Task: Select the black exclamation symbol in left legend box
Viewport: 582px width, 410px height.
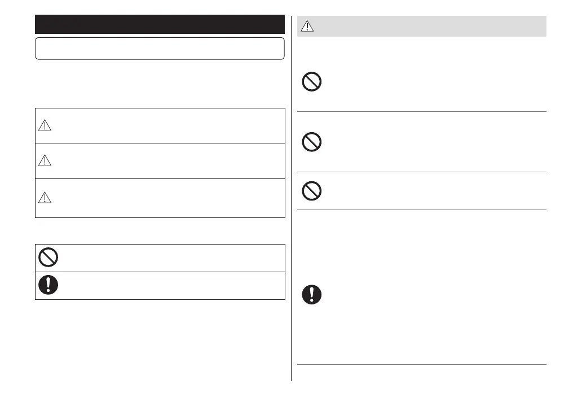Action: [x=48, y=285]
